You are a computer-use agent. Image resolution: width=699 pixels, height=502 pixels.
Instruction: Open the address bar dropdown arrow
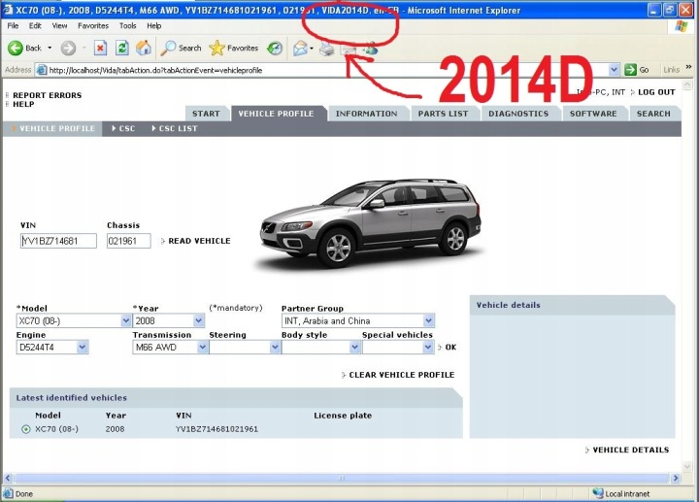[614, 70]
